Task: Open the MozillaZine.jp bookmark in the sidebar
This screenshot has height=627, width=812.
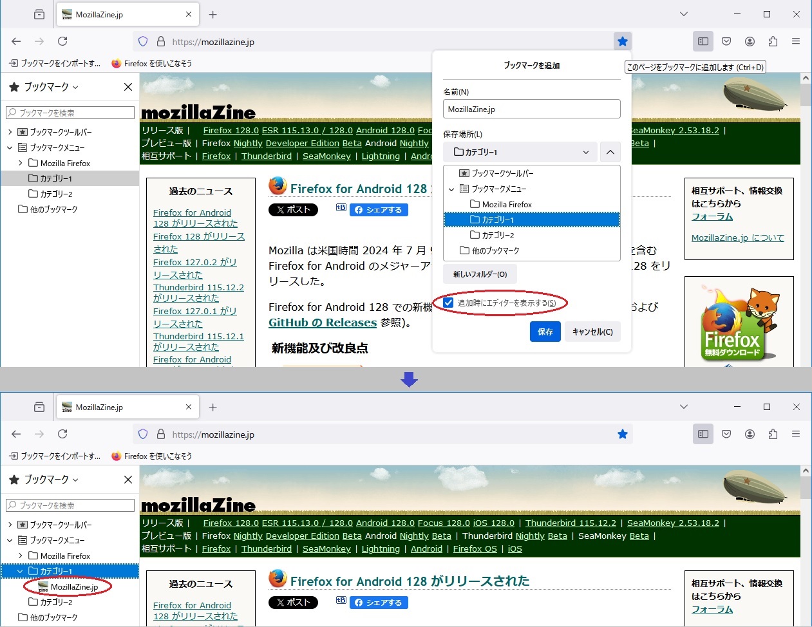Action: [74, 587]
